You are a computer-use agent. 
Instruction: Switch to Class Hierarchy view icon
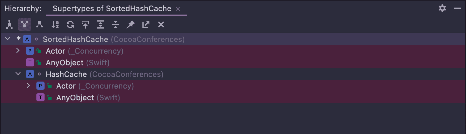9,25
